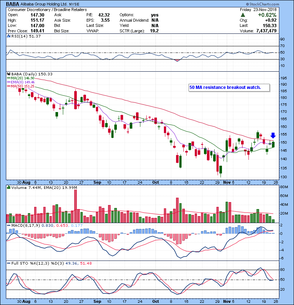The height and width of the screenshot is (305, 294).
Task: Click the Last price 150.33 in header
Action: [269, 25]
